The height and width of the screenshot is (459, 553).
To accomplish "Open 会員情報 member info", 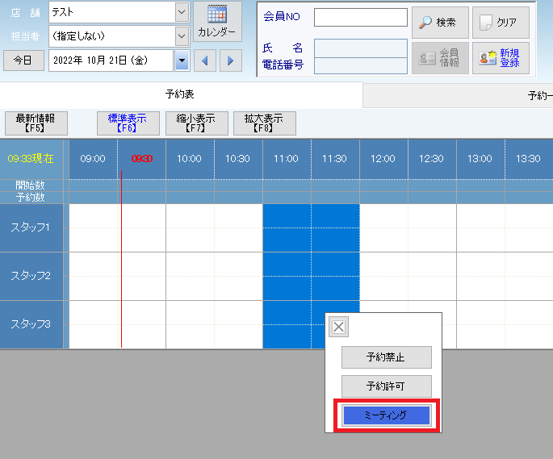I will point(439,58).
